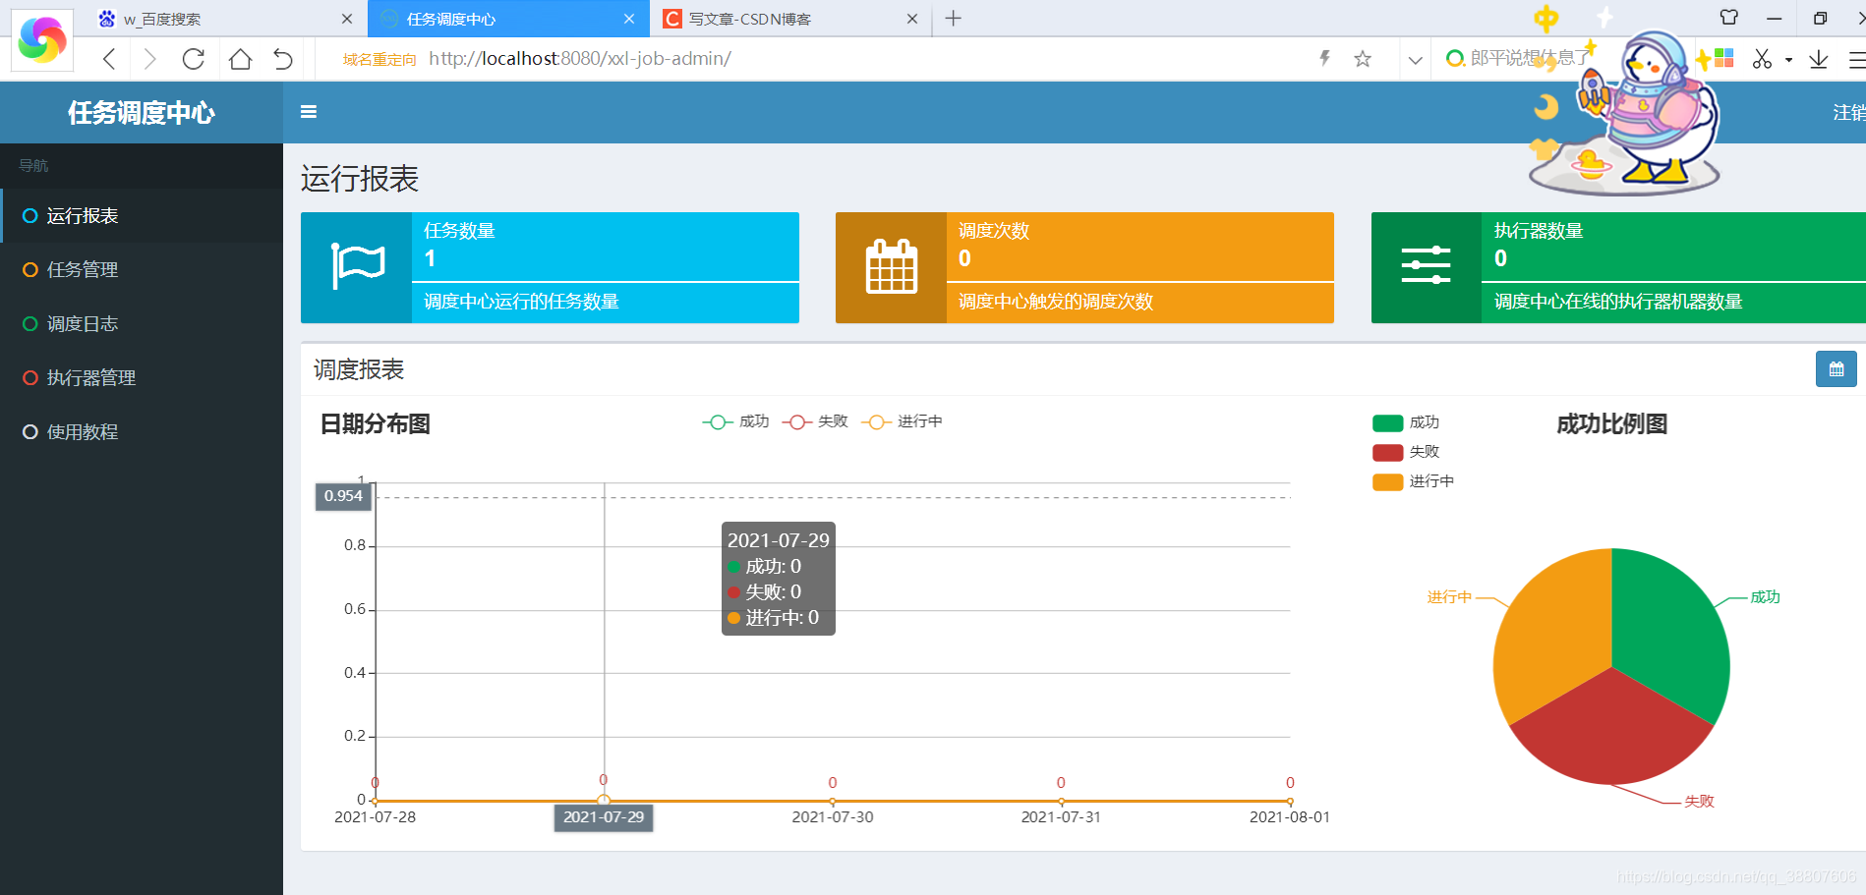Click the 2021-08-01 data point

click(1290, 802)
